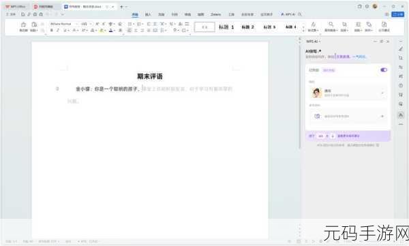The width and height of the screenshot is (409, 246).
Task: Apply the 标题 4 heading style
Action: point(290,27)
